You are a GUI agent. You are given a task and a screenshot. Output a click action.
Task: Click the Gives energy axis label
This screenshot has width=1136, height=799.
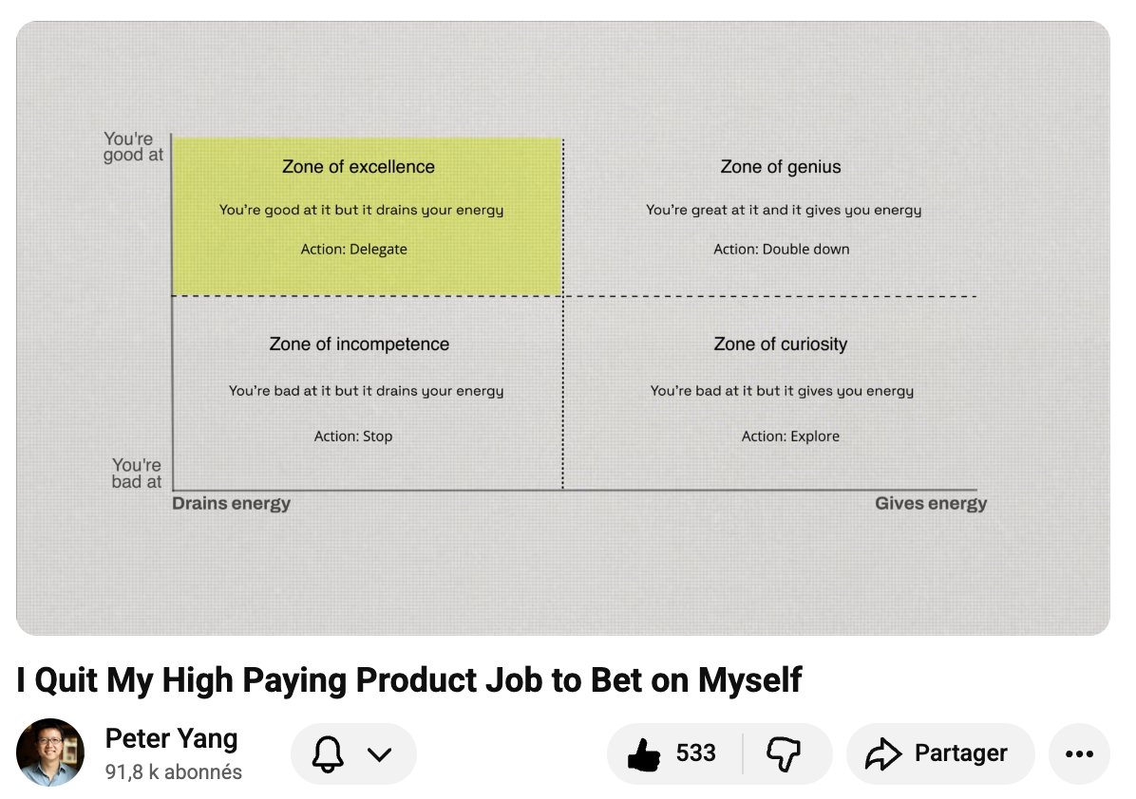(931, 504)
